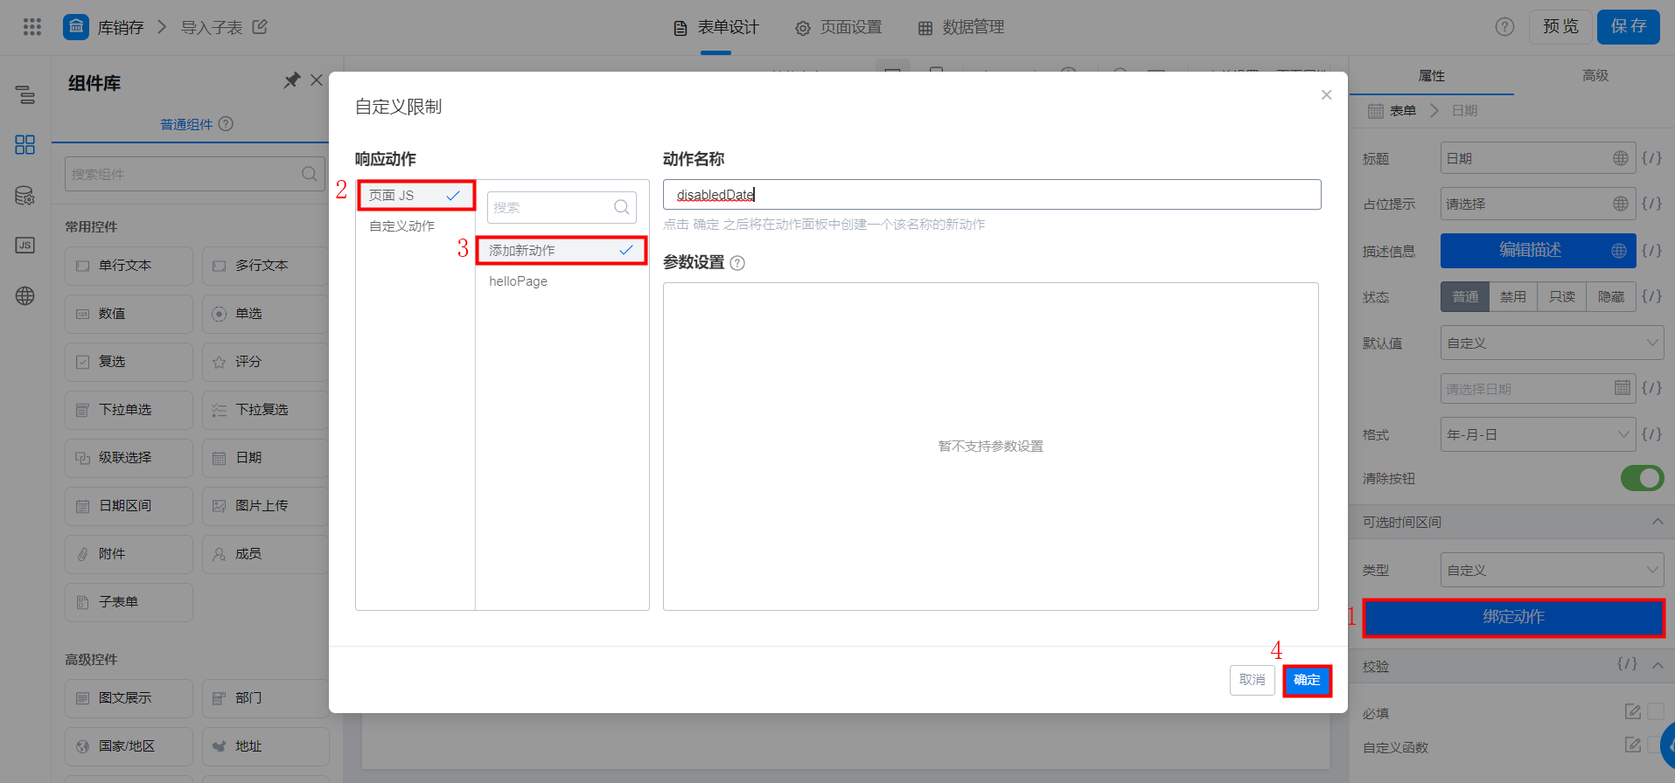This screenshot has height=783, width=1675.
Task: Click variable binding icon beside 校验
Action: tap(1627, 664)
